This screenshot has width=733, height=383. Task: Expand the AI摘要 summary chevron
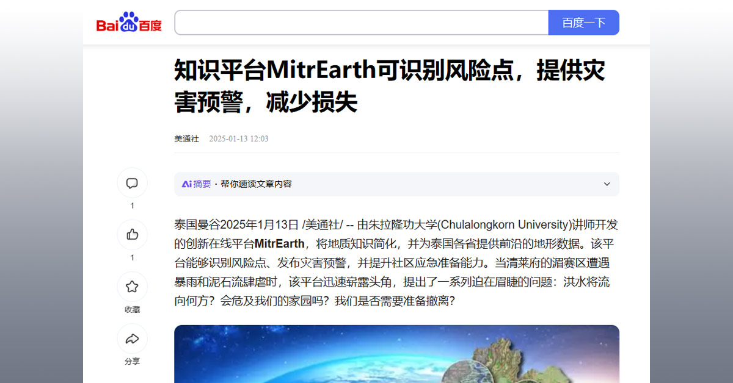[607, 184]
